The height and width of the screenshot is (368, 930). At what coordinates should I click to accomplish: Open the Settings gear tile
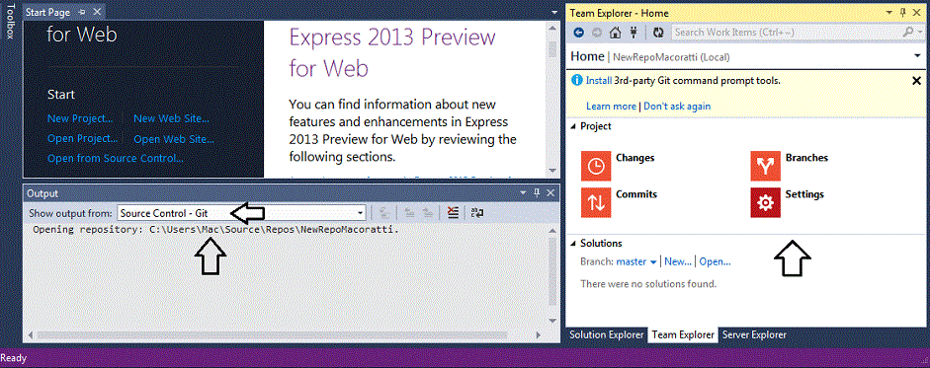(765, 202)
